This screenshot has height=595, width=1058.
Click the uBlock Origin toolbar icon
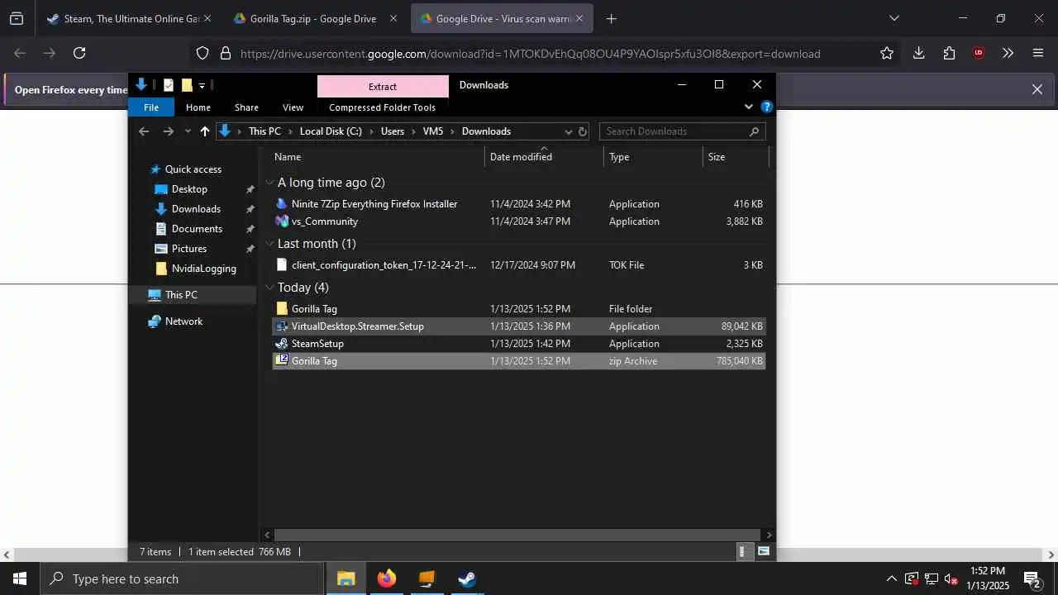pyautogui.click(x=979, y=53)
